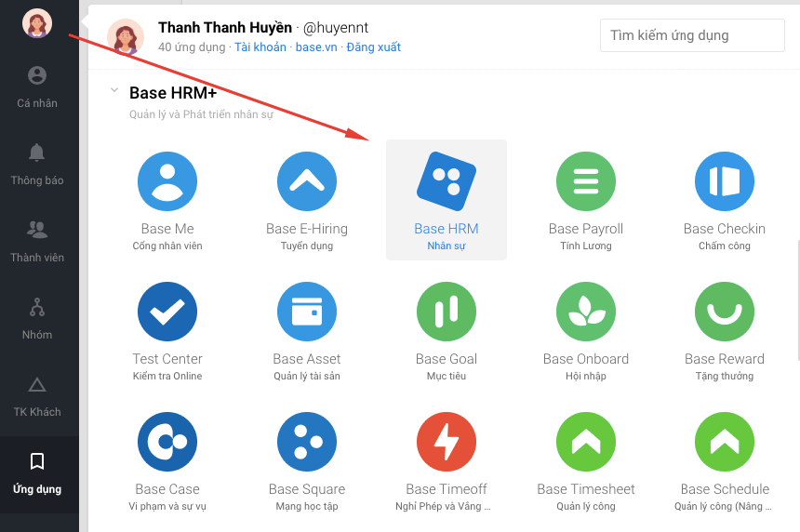Click the Base Timeoff label text
800x532 pixels.
[x=447, y=488]
